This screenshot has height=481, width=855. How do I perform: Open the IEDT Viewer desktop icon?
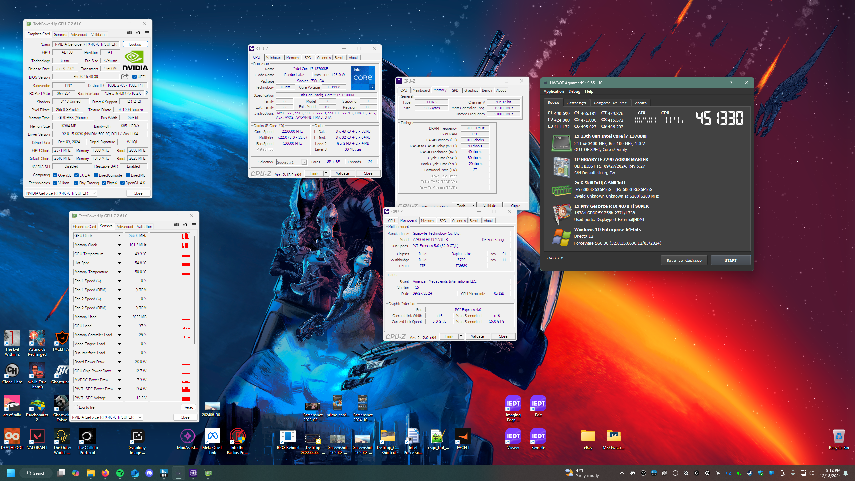513,439
